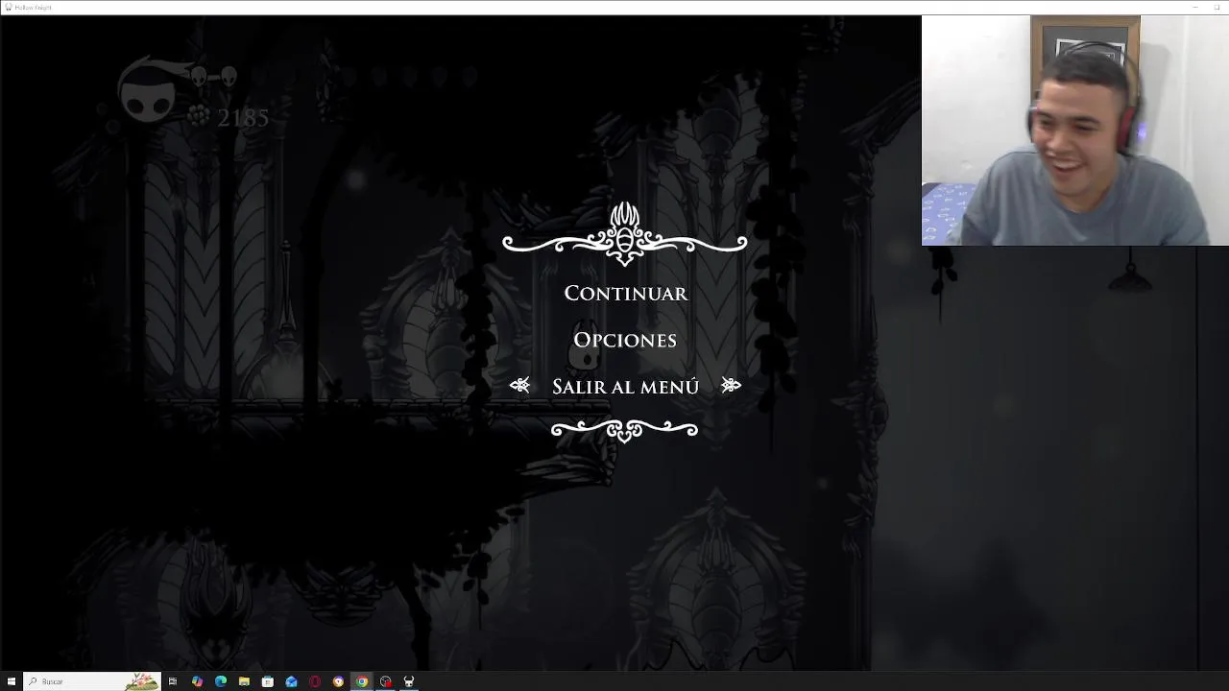This screenshot has height=691, width=1229.
Task: Click the Windows Start button
Action: tap(12, 681)
